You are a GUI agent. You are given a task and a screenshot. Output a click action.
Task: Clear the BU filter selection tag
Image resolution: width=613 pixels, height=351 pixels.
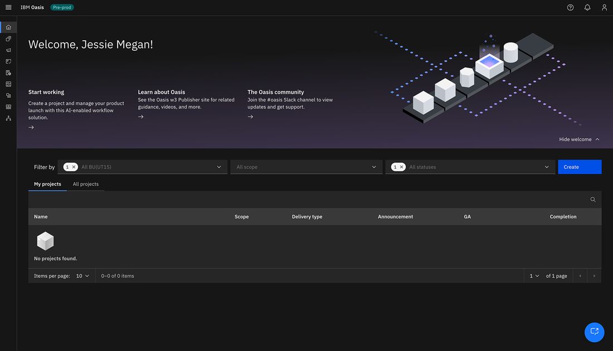click(74, 167)
